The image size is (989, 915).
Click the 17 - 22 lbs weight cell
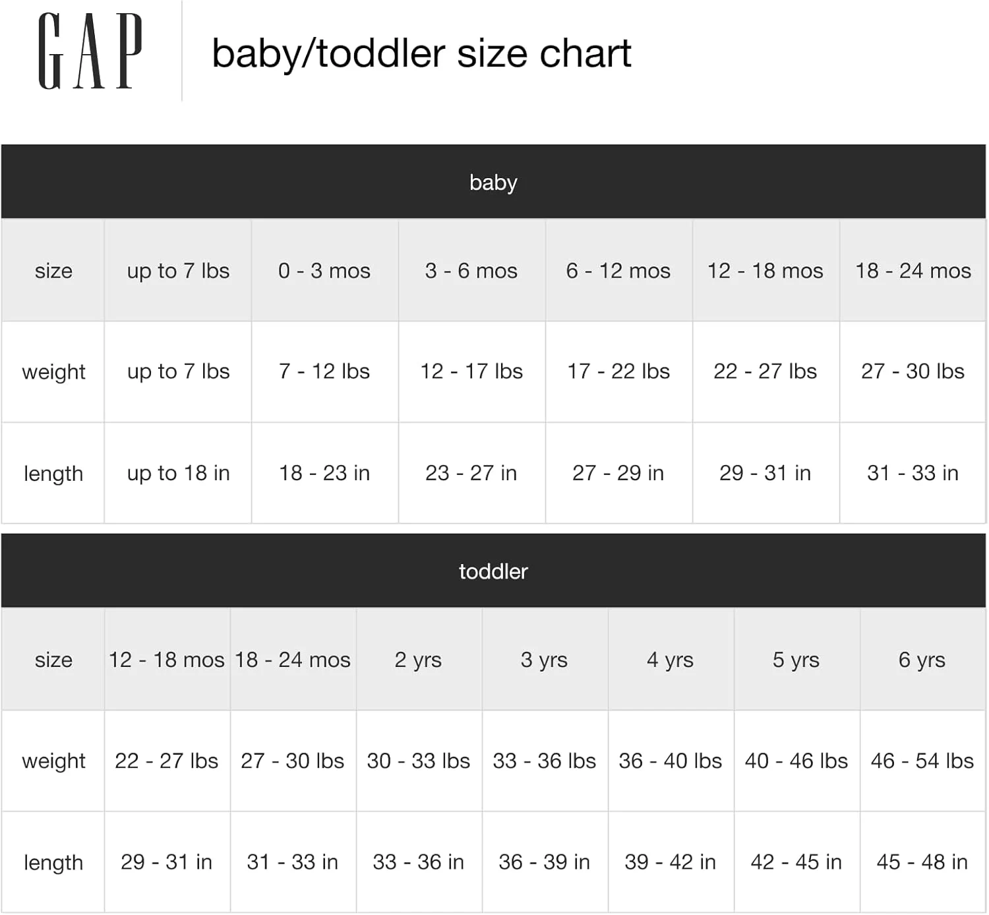click(x=618, y=371)
